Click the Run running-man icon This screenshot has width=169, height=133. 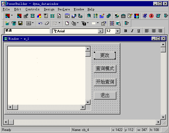pyautogui.click(x=145, y=16)
